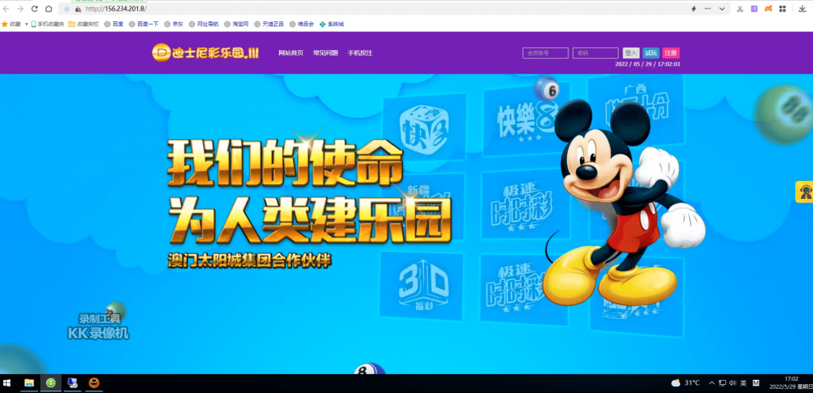Open File Explorer from the taskbar
Viewport: 813px width, 393px height.
[30, 383]
